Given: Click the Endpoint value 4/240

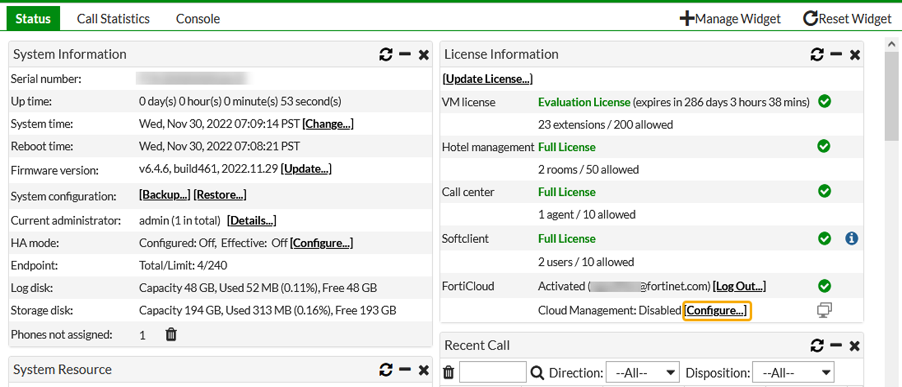Looking at the screenshot, I should [212, 265].
